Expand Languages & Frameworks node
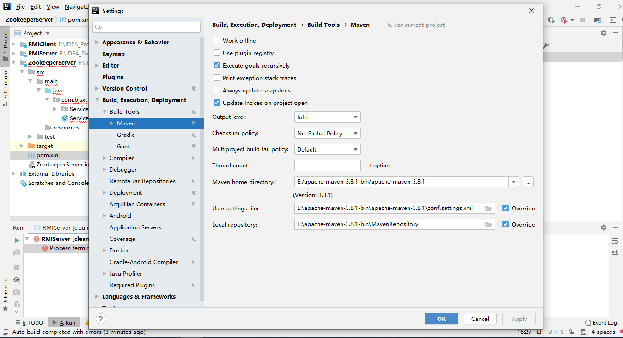This screenshot has height=338, width=623. pos(97,297)
